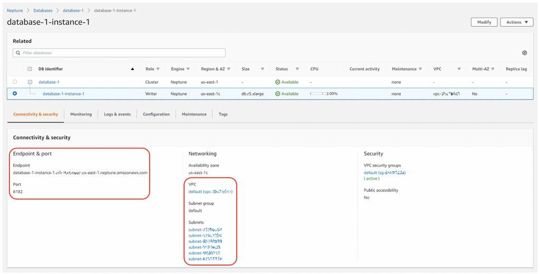
Task: Click the CPU usage bar for instance-1
Action: click(x=317, y=94)
